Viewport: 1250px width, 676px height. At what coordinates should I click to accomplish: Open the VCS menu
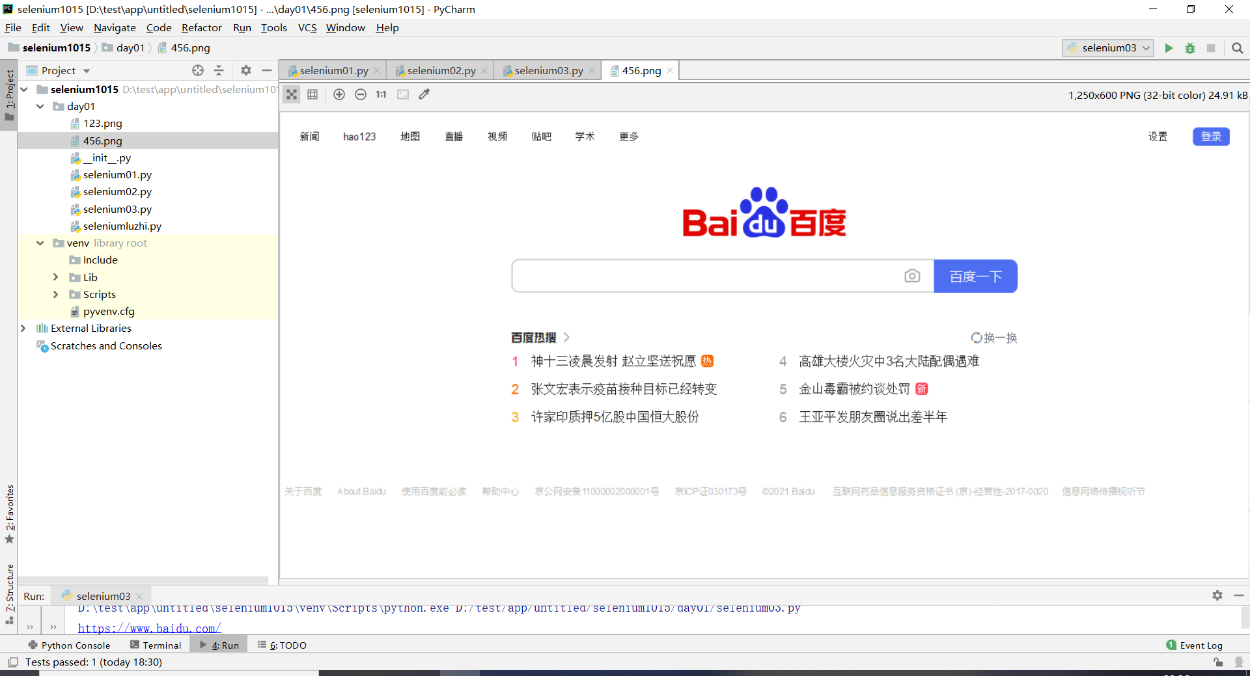(x=307, y=27)
